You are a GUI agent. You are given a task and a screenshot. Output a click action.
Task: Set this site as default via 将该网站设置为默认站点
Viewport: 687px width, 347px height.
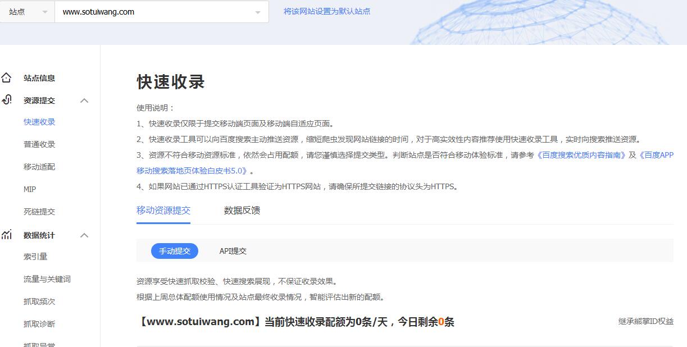point(327,11)
